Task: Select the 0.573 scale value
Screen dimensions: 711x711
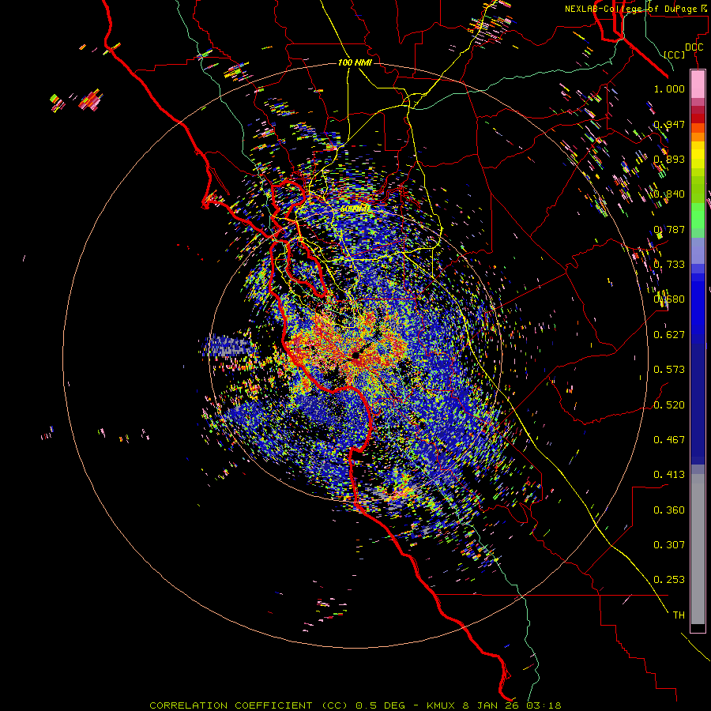Action: [x=669, y=370]
